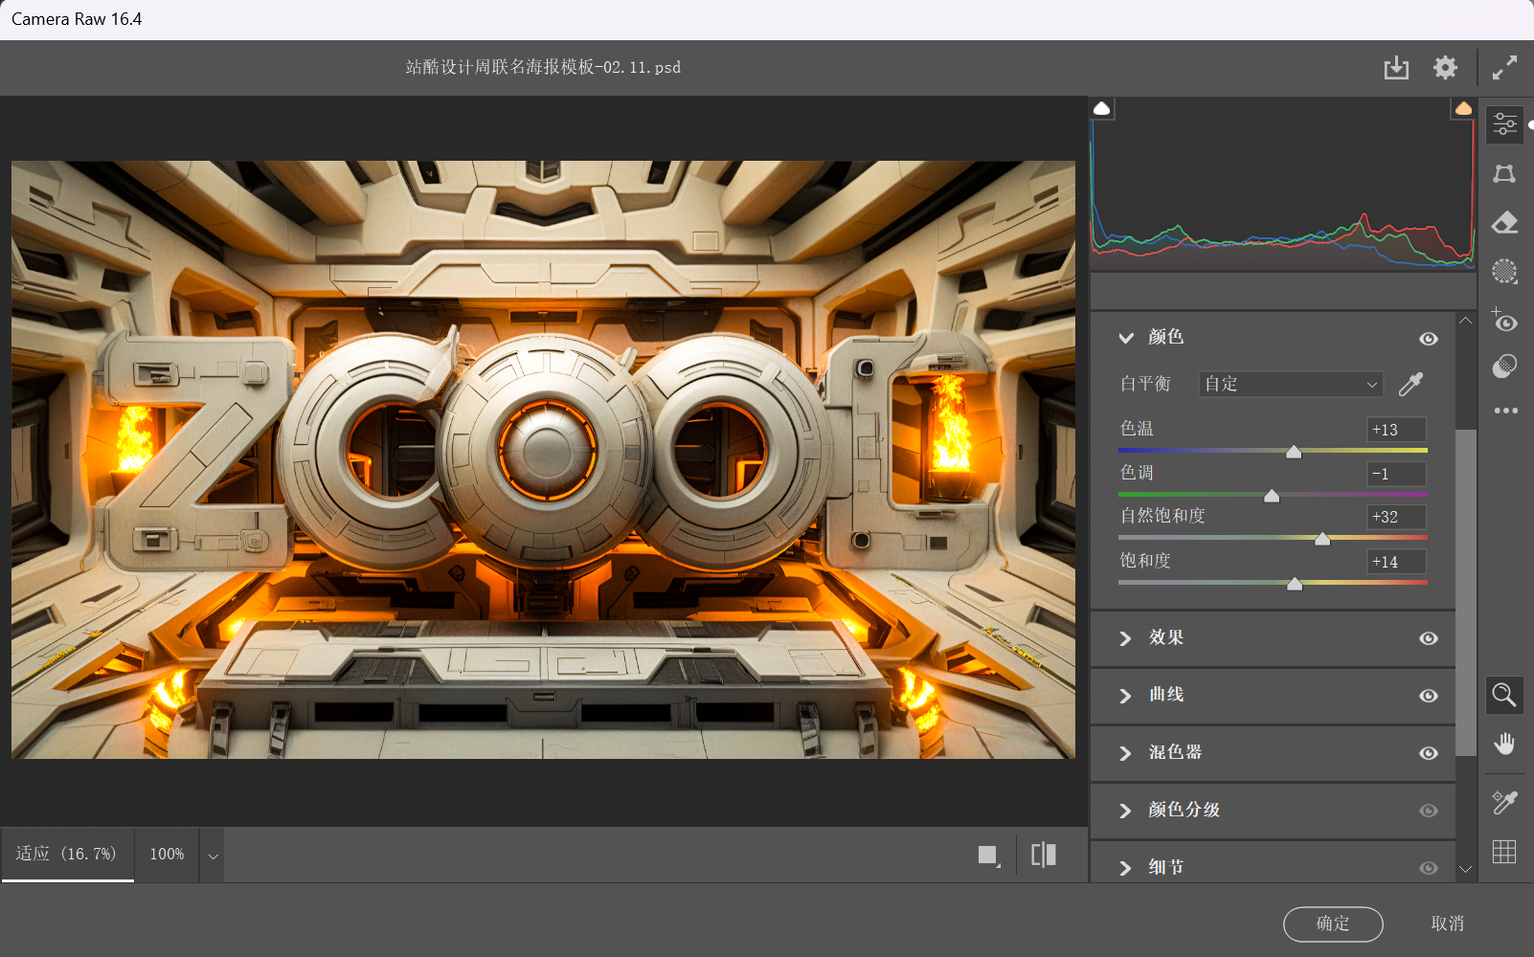Set zoom to 100%
Screen dimensions: 1534x957
coord(167,854)
